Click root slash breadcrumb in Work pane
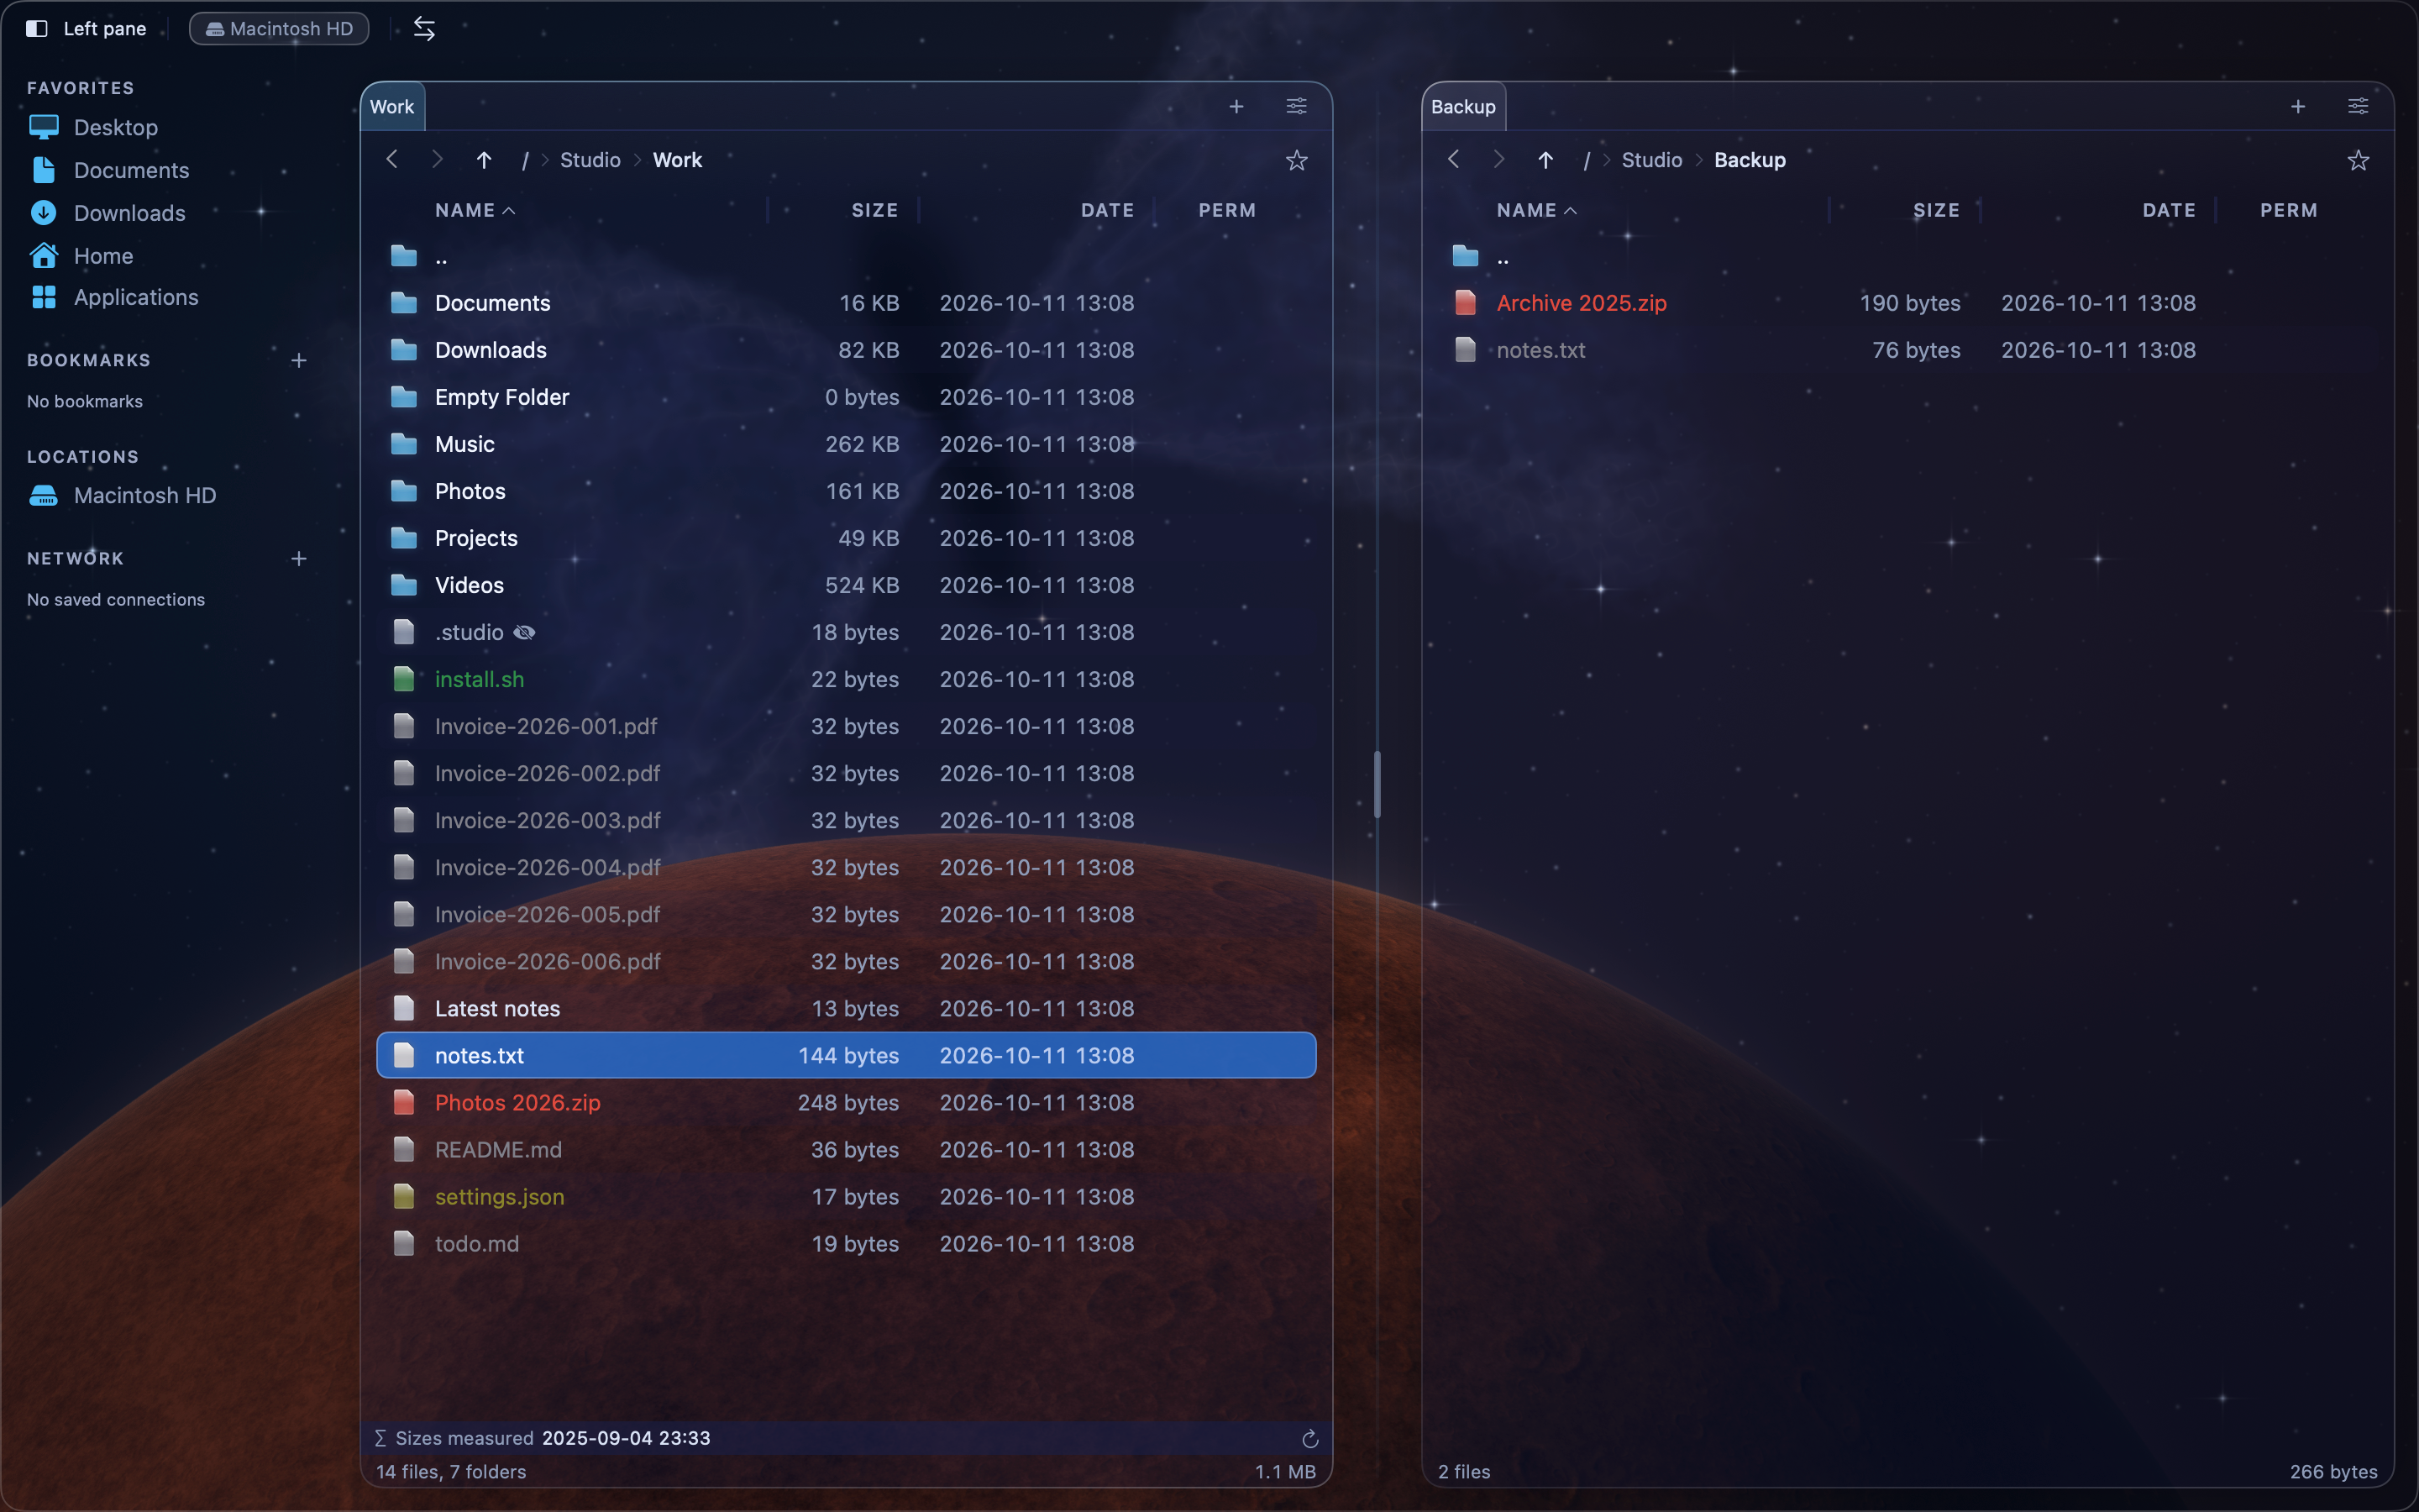 coord(525,160)
